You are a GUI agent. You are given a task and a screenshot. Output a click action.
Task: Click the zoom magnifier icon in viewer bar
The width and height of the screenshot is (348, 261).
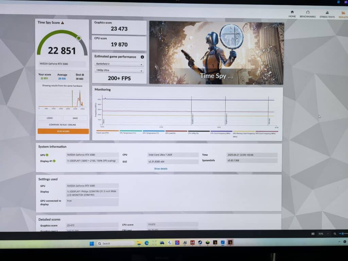(x=335, y=234)
